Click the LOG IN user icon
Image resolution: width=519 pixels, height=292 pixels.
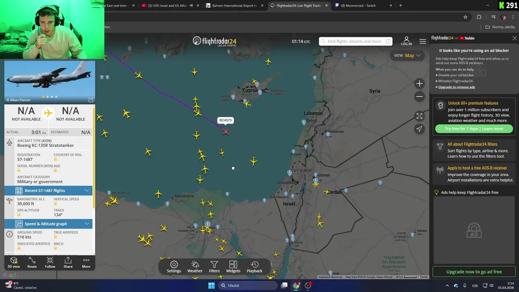pyautogui.click(x=406, y=41)
